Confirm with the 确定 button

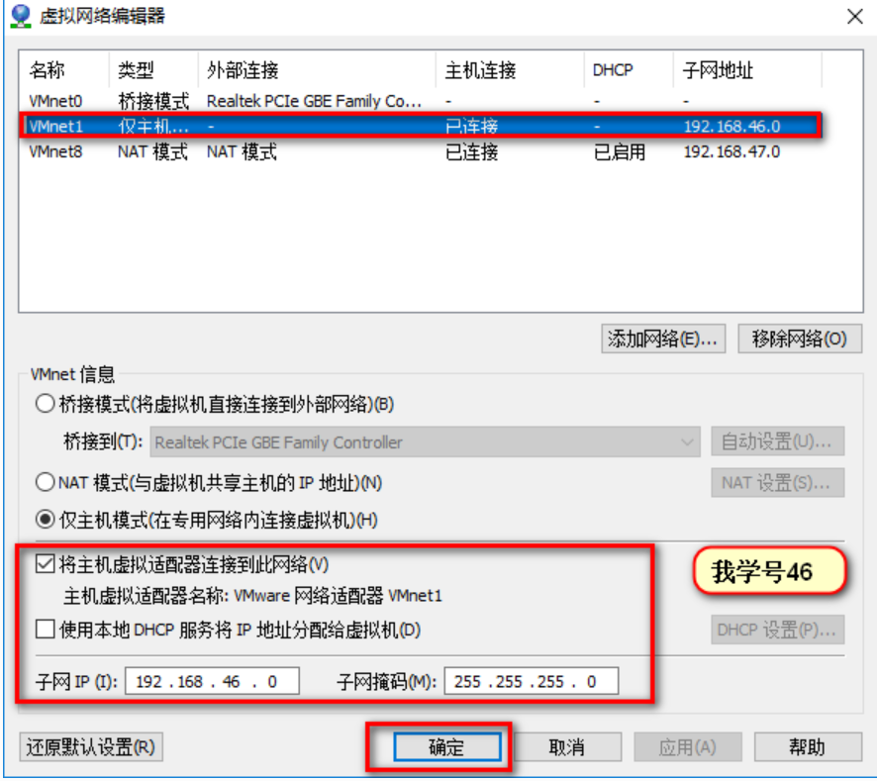(x=446, y=747)
